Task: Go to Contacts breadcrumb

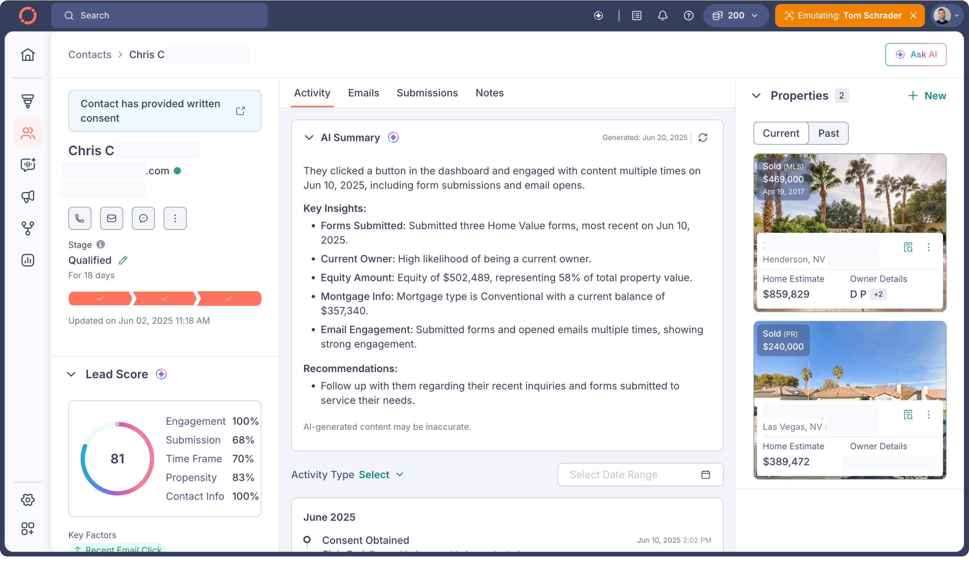Action: click(90, 55)
